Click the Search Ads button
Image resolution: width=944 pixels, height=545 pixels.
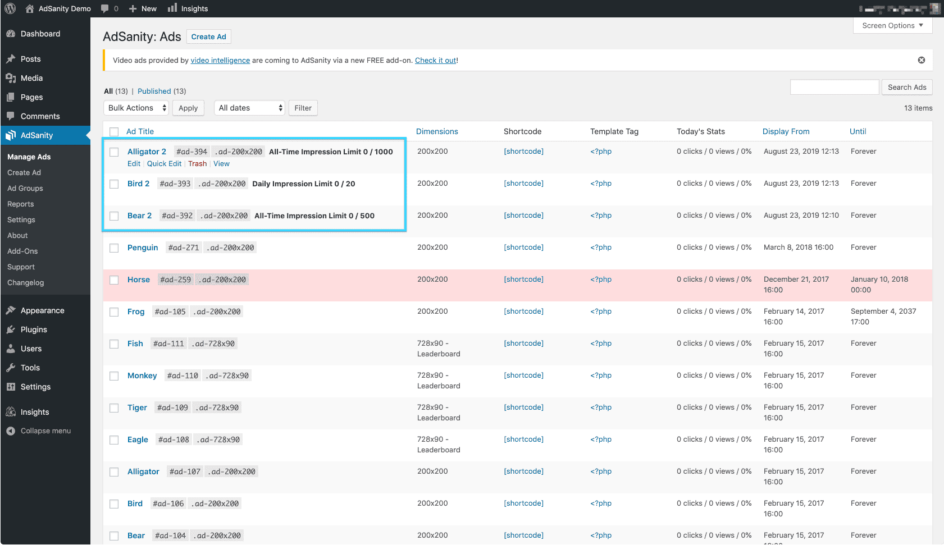pos(907,87)
